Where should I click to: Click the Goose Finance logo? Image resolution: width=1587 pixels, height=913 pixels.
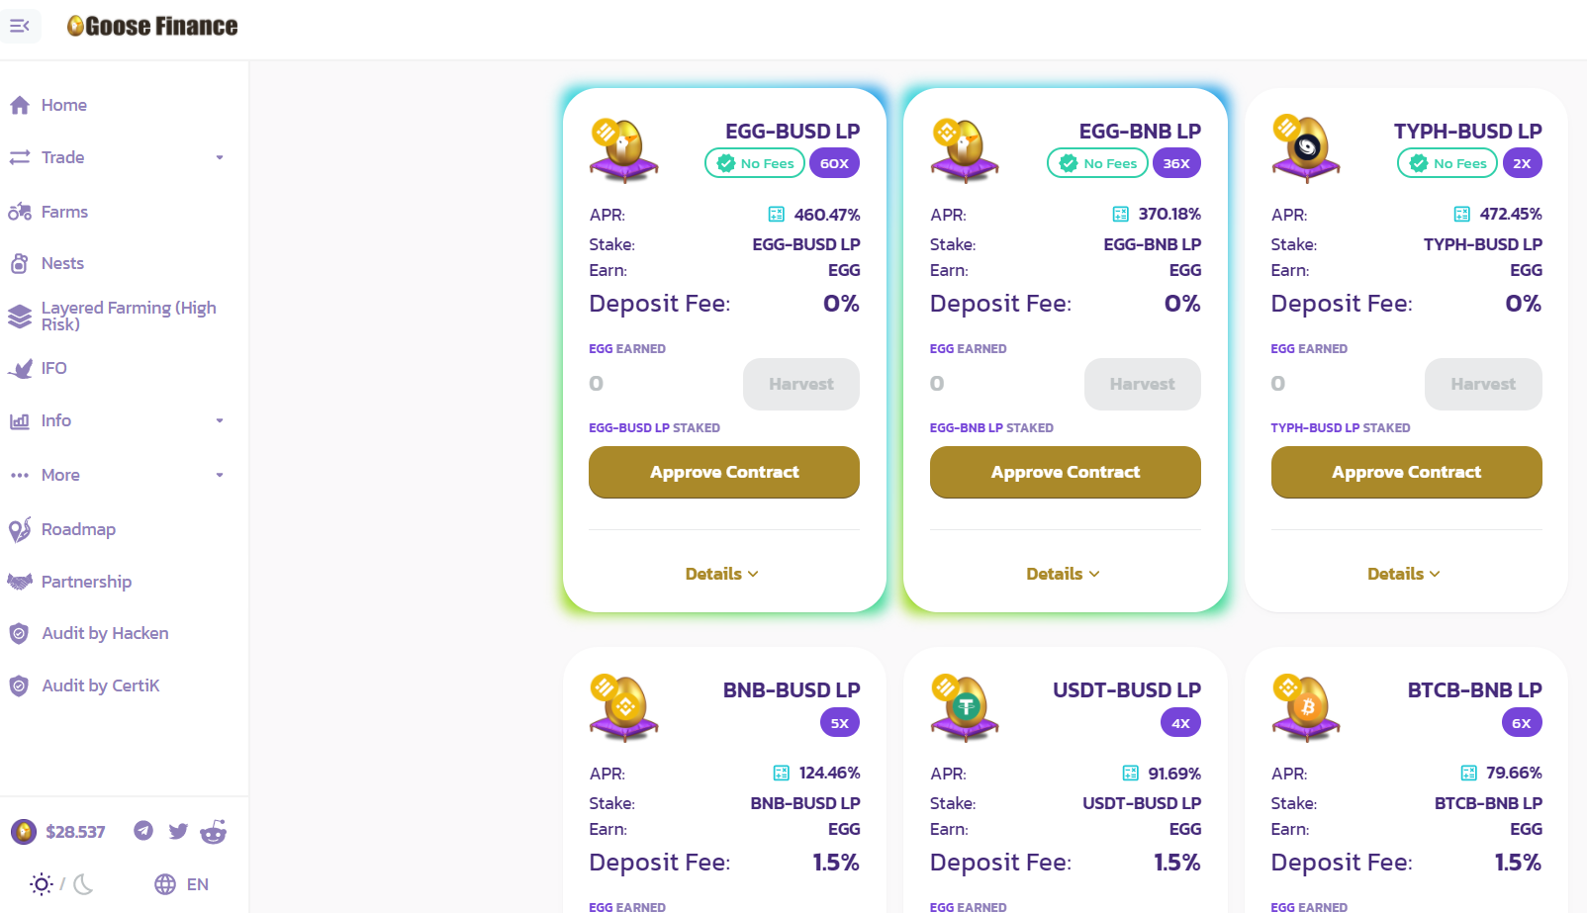(x=152, y=27)
